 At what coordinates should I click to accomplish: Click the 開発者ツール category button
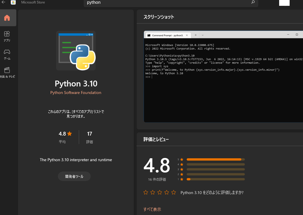tap(74, 176)
